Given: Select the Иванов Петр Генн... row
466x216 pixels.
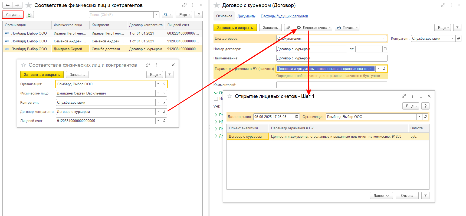Looking at the screenshot, I should (103, 33).
